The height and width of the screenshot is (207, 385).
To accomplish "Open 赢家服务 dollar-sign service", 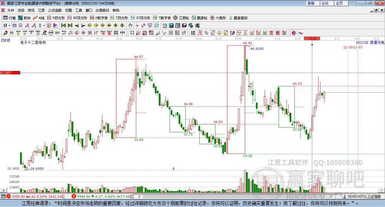I will click(x=238, y=18).
